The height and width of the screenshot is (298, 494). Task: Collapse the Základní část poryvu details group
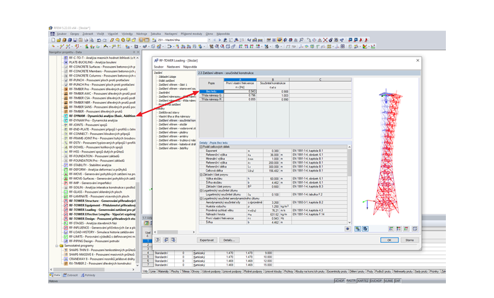click(201, 175)
